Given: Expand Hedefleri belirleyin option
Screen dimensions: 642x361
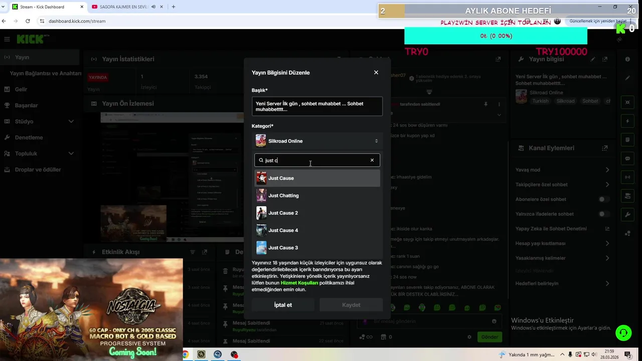Looking at the screenshot, I should click(607, 283).
